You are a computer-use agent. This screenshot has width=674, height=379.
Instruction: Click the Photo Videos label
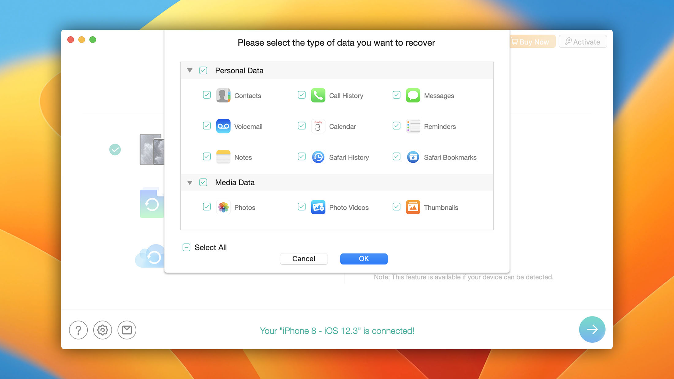point(349,208)
